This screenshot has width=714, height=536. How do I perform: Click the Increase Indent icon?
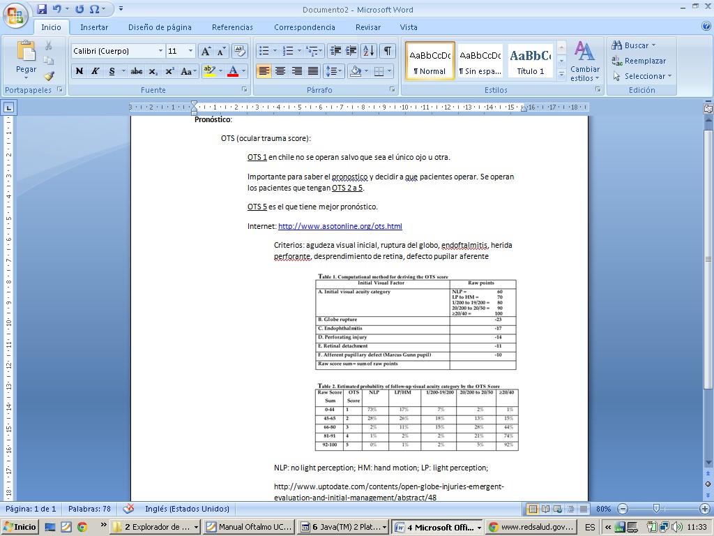tap(351, 51)
